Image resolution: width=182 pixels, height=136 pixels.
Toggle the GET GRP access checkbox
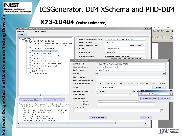point(105,84)
